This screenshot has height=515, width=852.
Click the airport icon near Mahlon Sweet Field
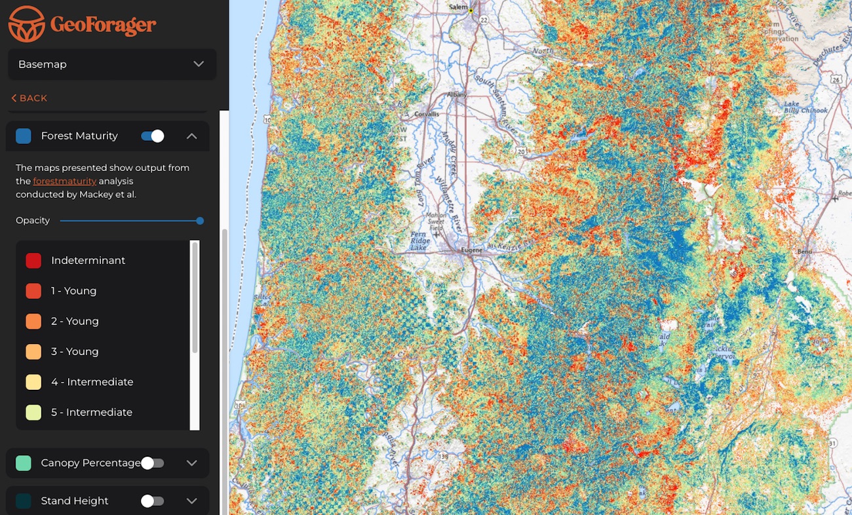(437, 233)
